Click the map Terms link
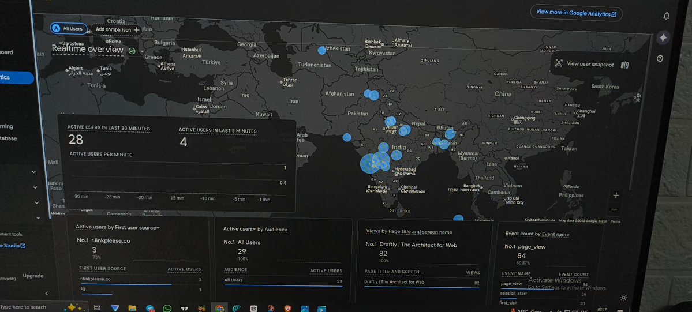This screenshot has width=692, height=312. (615, 221)
